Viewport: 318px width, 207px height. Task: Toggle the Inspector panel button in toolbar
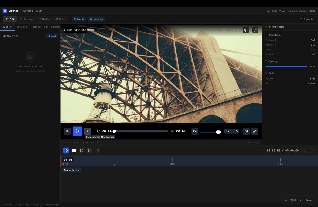click(96, 19)
